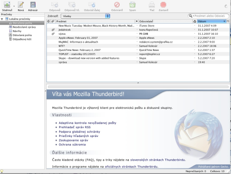Viewport: 231px width, 174px height.
Task: Toggle read status dot on správa message
Action: pos(137,62)
